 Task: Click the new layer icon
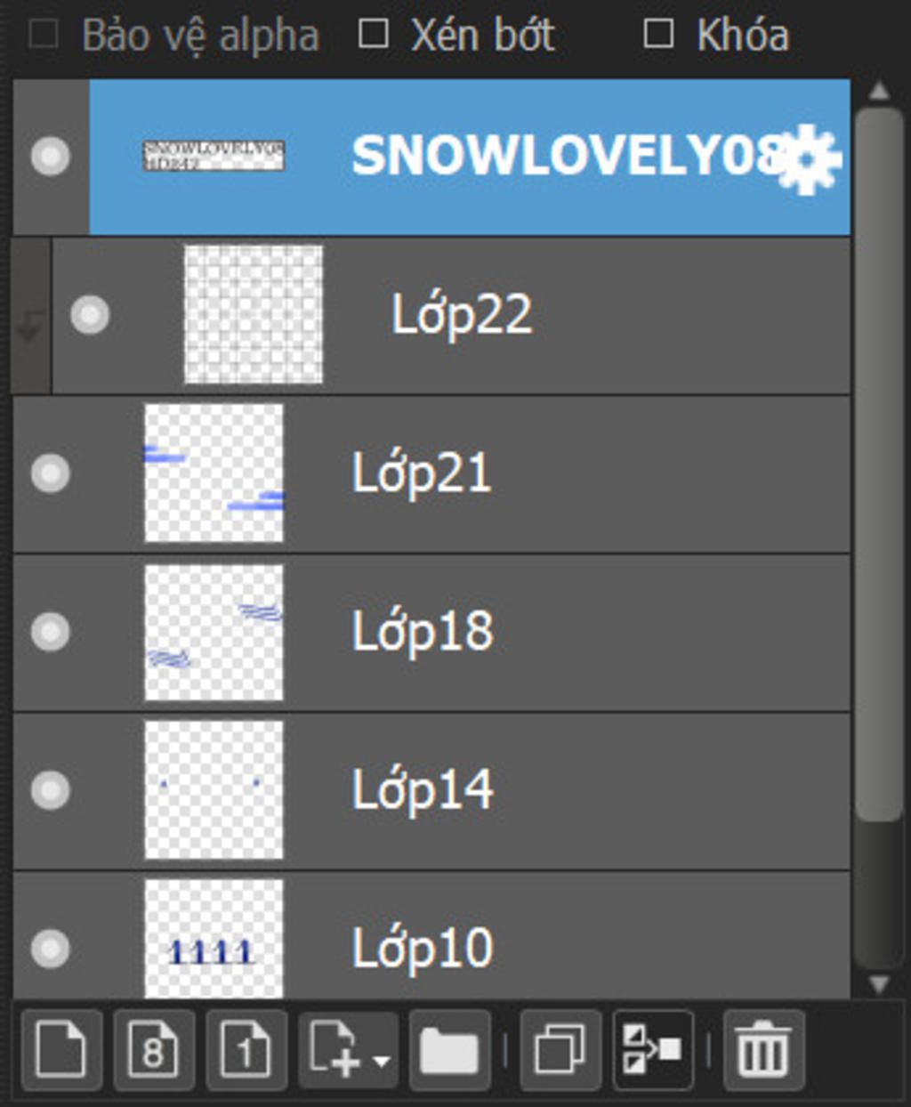(x=61, y=1051)
